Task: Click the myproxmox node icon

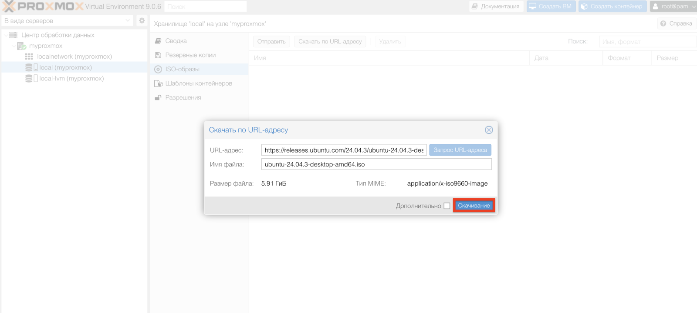Action: coord(21,46)
